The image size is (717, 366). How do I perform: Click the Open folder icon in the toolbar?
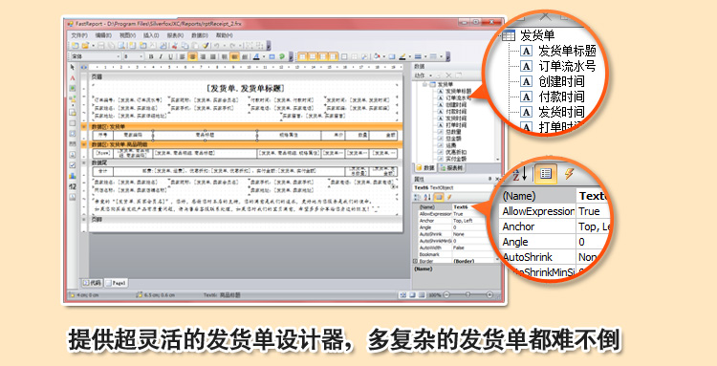tap(85, 46)
